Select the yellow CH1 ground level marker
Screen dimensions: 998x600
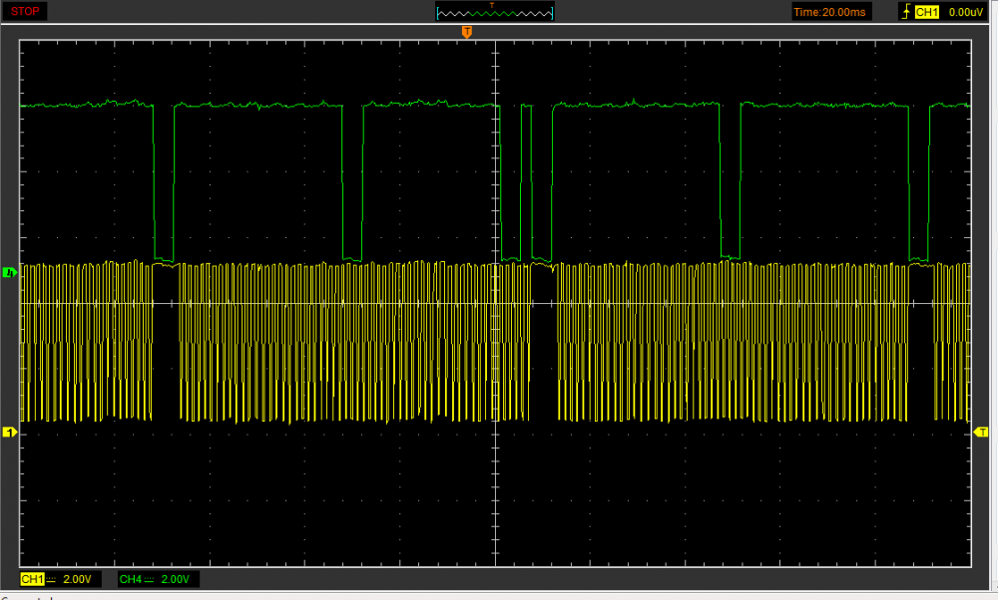point(10,432)
